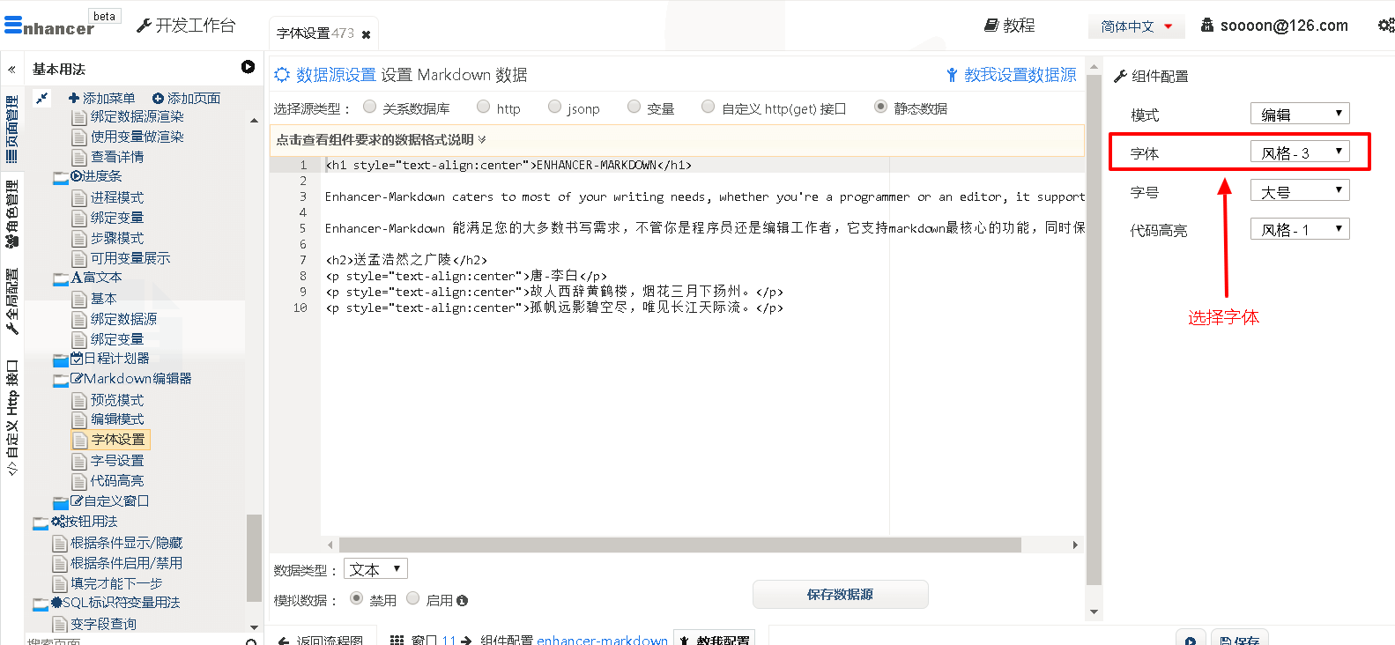Open the 开发工作台 menu item
1395x645 pixels.
(186, 26)
